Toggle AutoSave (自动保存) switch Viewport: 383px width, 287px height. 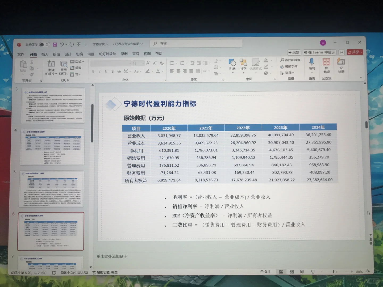pyautogui.click(x=44, y=44)
